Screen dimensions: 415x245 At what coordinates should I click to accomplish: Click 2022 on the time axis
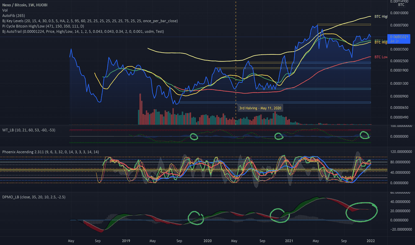point(370,241)
